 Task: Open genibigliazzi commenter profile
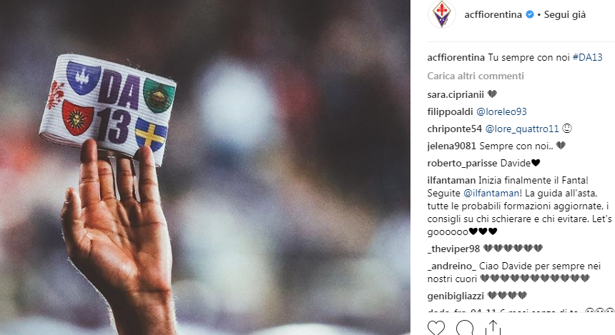coord(456,296)
